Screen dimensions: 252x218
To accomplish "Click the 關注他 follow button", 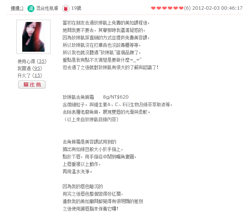I will pyautogui.click(x=32, y=84).
